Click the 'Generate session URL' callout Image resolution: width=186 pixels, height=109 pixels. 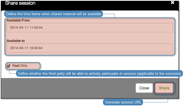pyautogui.click(x=123, y=102)
